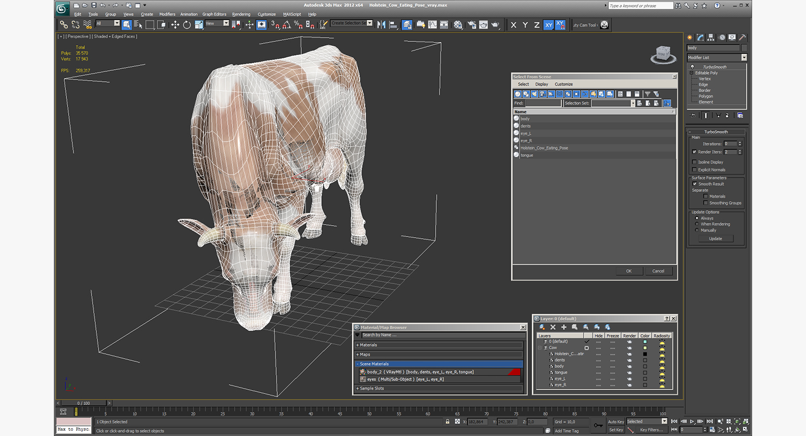
Task: Select the When Rendering update option
Action: click(x=697, y=224)
